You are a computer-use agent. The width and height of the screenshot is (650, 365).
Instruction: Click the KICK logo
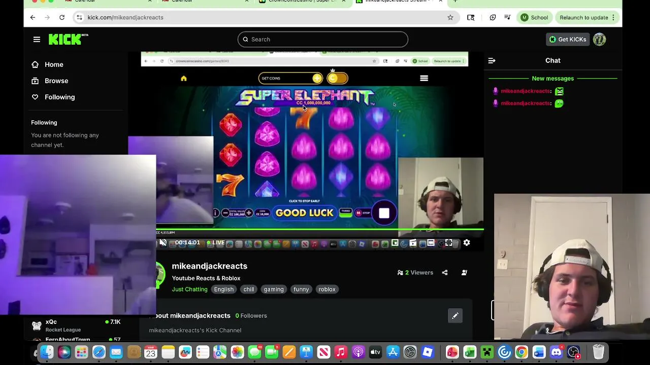[68, 39]
